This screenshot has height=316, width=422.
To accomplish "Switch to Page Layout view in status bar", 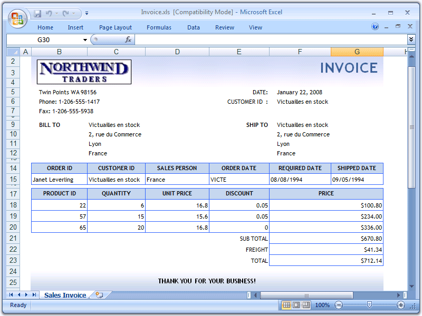I will pyautogui.click(x=296, y=305).
